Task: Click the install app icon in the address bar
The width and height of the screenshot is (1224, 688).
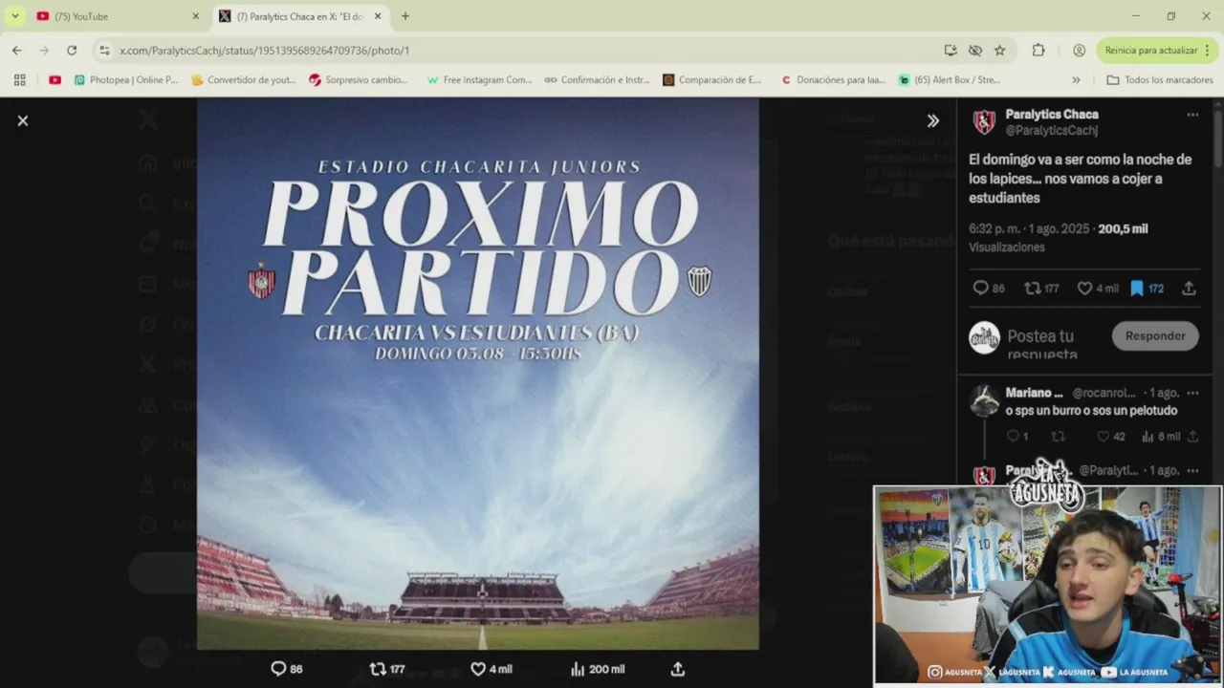Action: pos(951,50)
